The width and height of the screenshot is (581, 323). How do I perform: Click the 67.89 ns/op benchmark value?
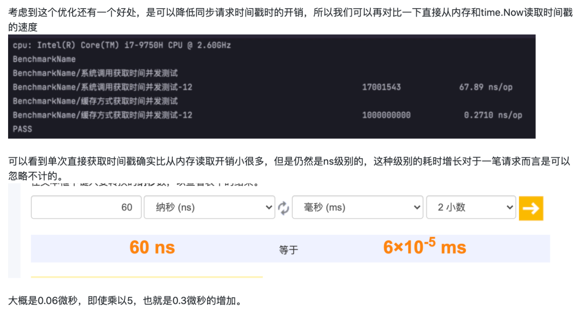click(x=486, y=87)
